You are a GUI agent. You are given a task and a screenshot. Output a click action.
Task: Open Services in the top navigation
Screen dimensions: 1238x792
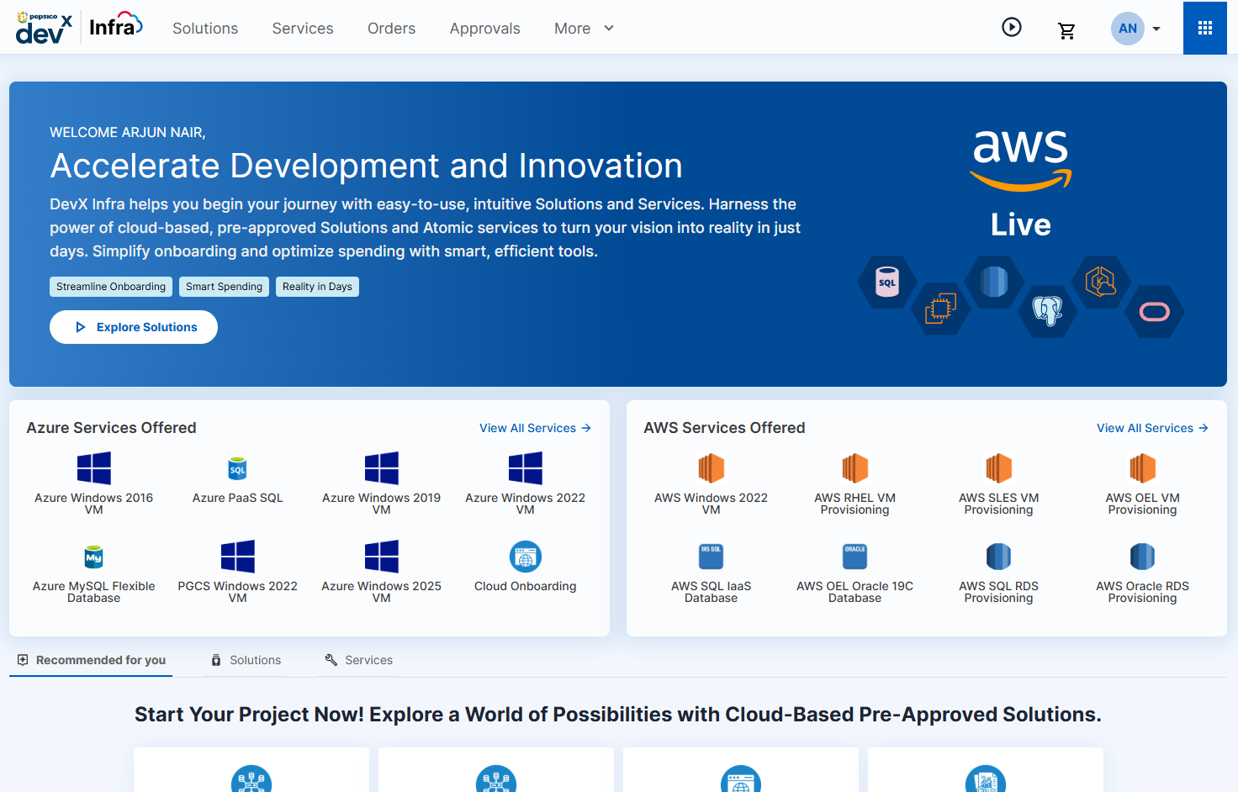[303, 29]
